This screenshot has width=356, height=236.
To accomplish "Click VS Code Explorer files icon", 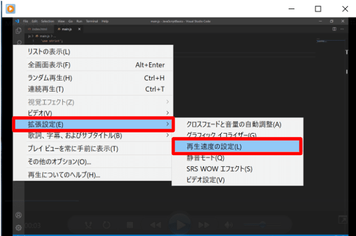I will pos(19,31).
